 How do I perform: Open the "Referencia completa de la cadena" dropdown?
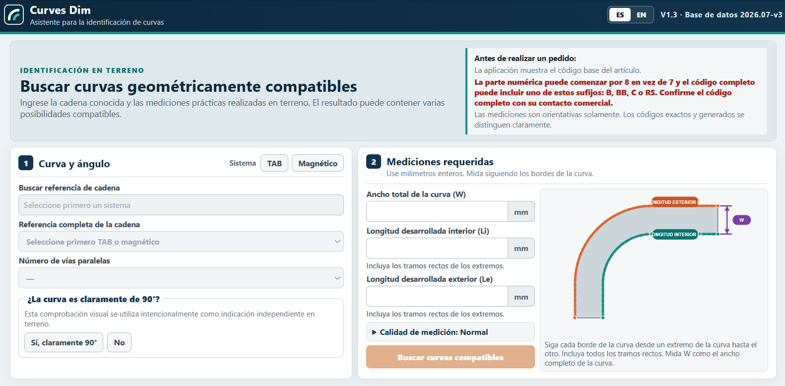[181, 242]
